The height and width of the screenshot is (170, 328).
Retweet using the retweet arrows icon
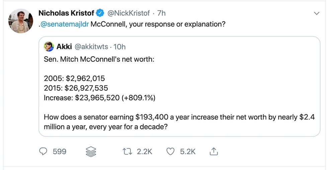coord(128,151)
